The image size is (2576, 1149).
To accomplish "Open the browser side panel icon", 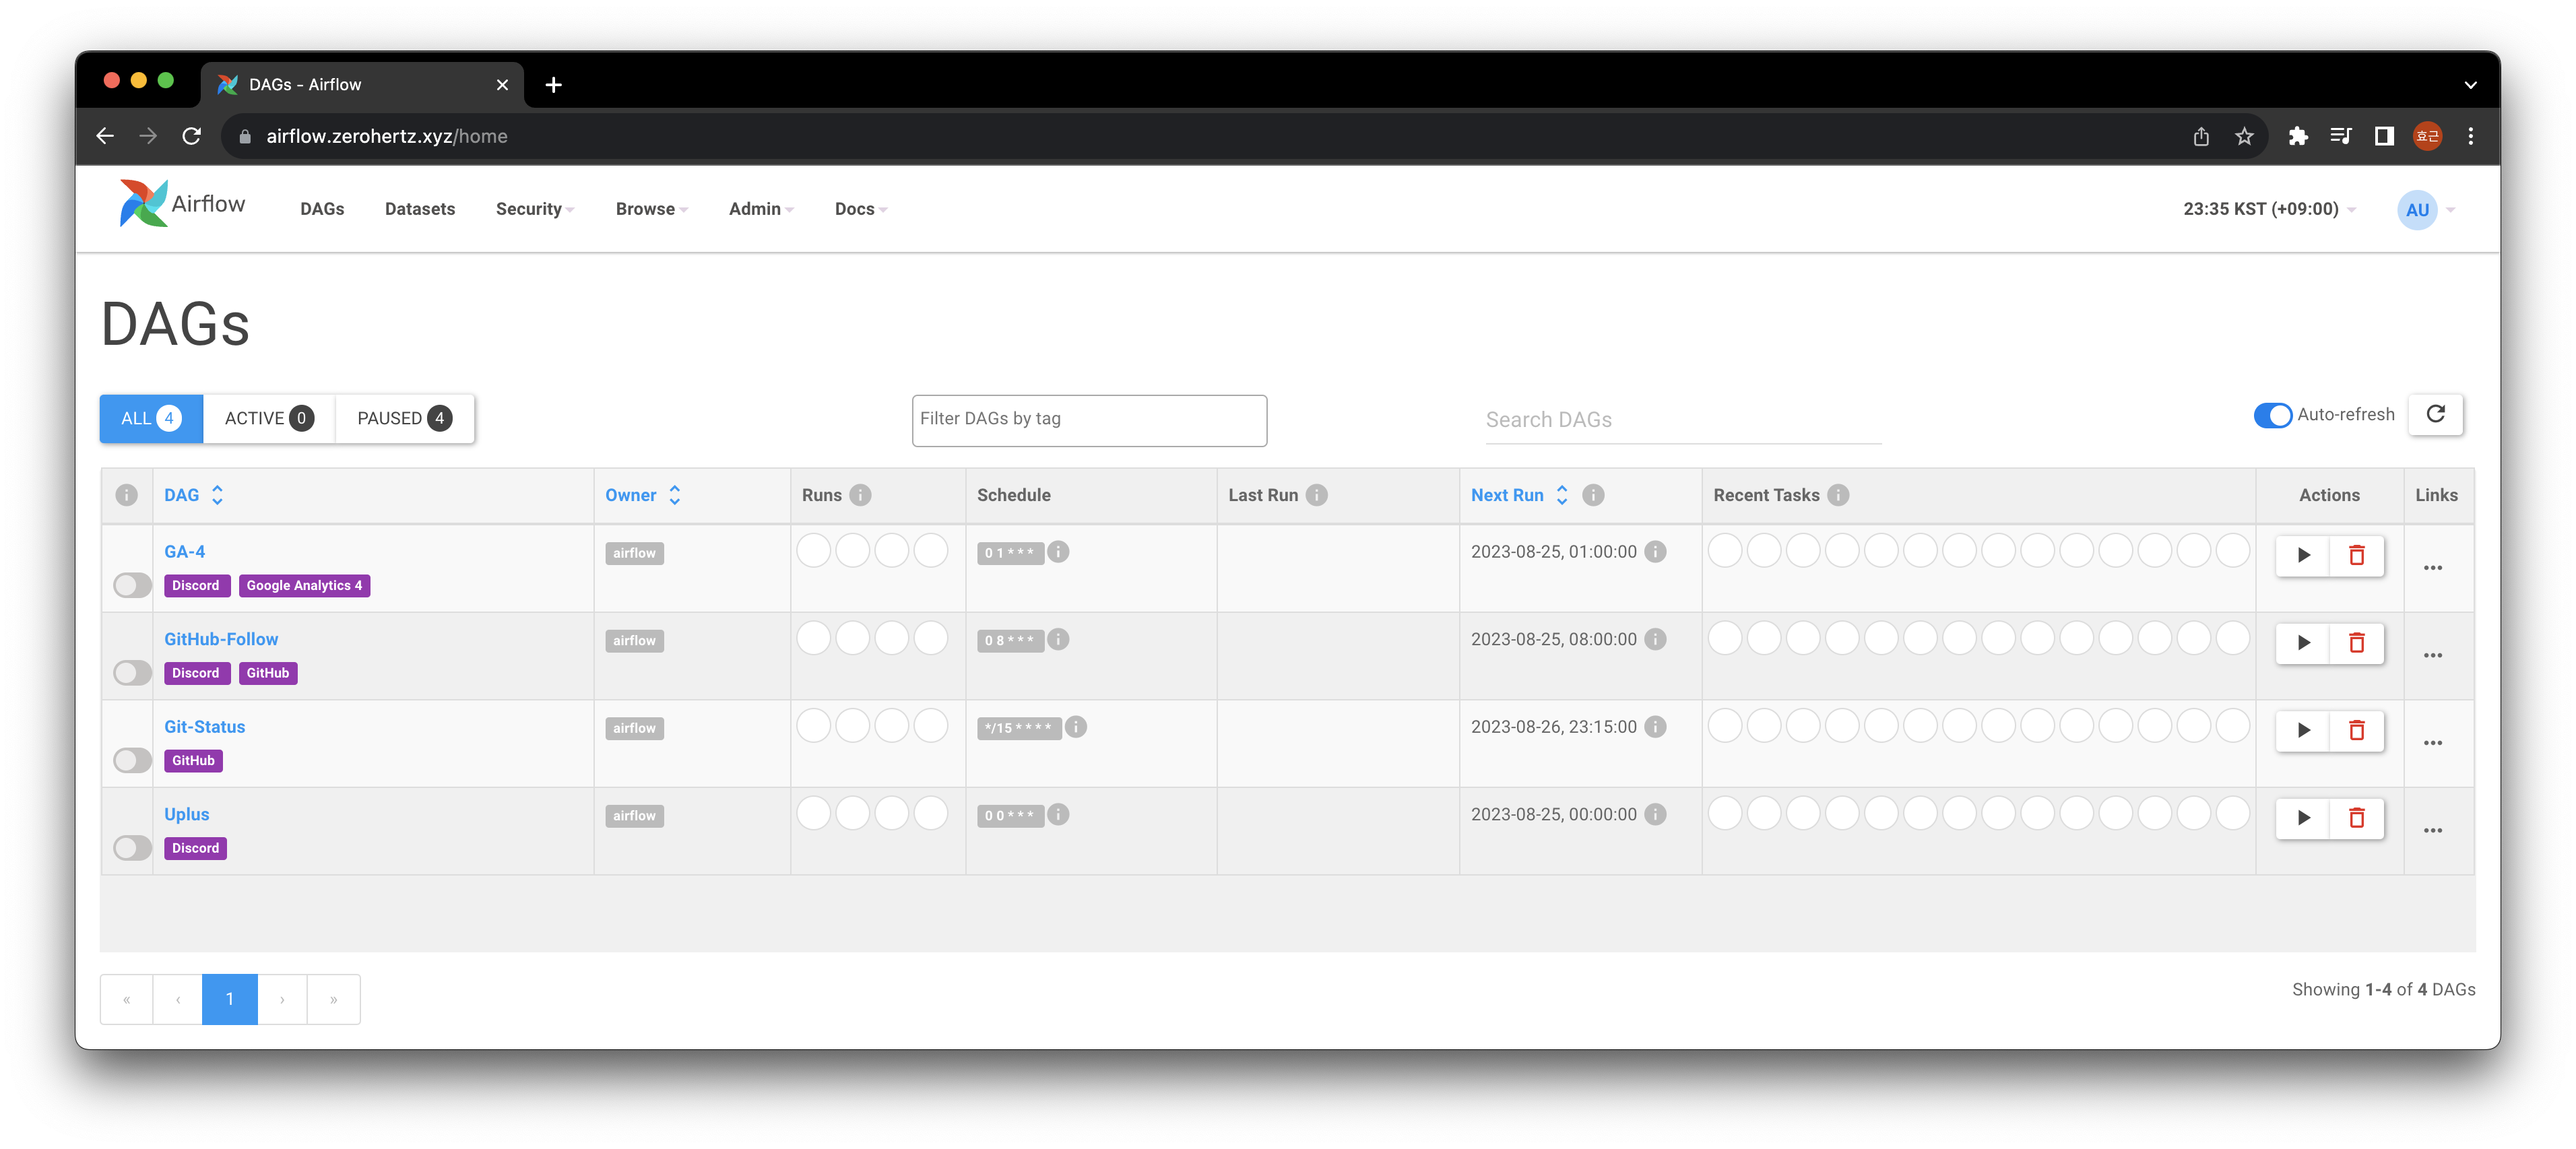I will pos(2384,136).
